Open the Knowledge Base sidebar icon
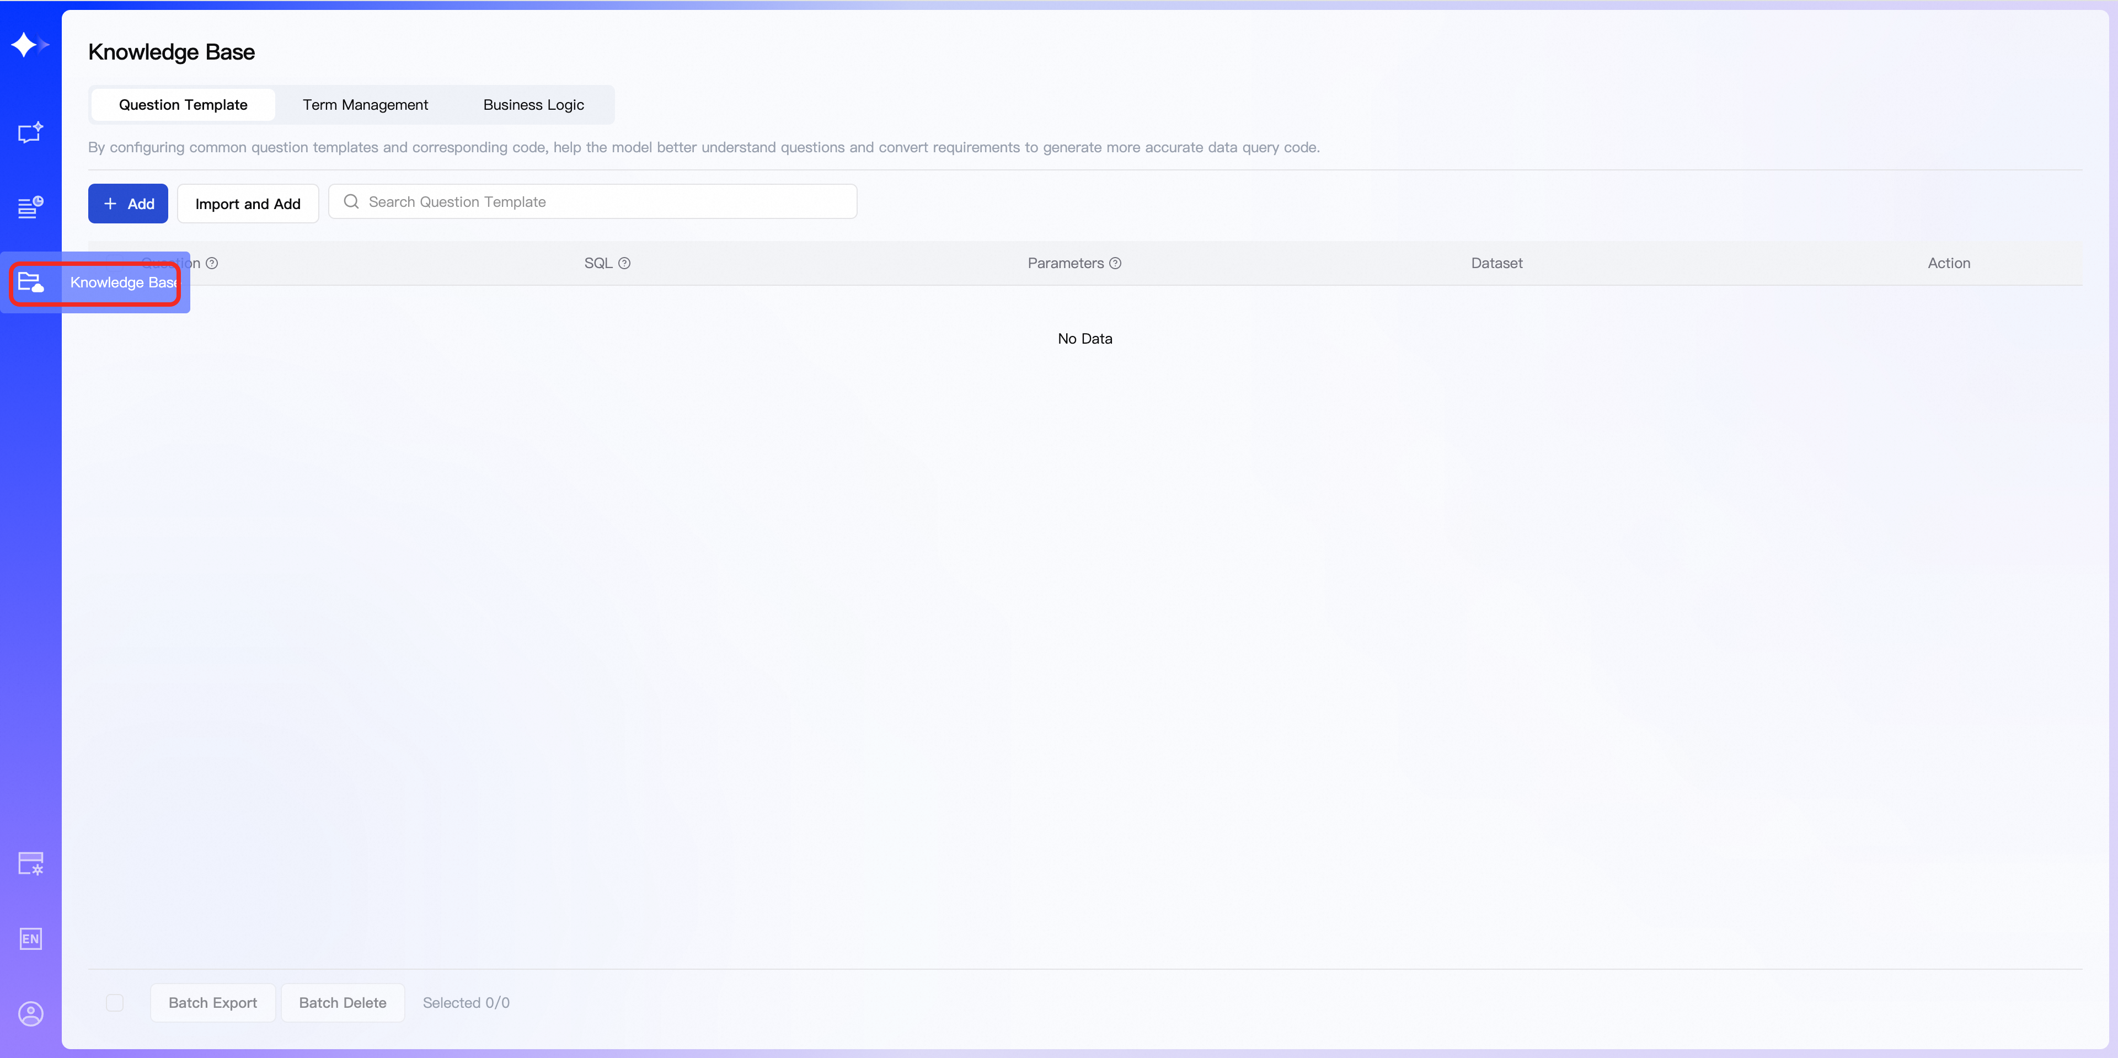This screenshot has height=1058, width=2118. click(30, 282)
